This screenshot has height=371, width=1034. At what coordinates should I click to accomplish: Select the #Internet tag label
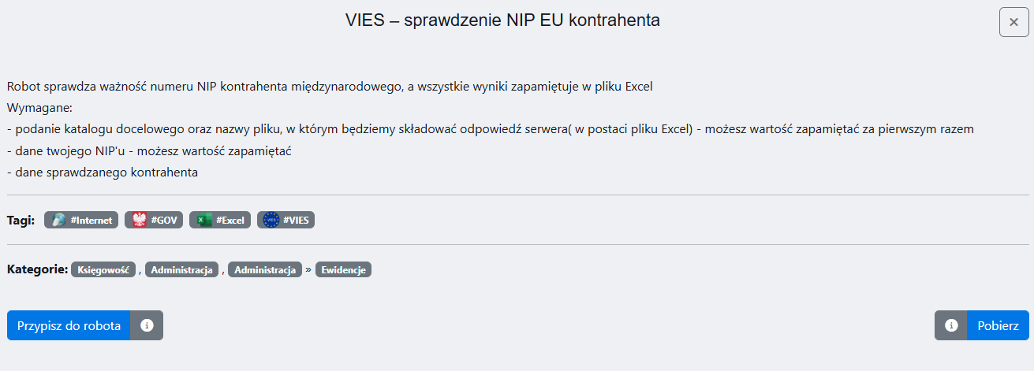91,221
